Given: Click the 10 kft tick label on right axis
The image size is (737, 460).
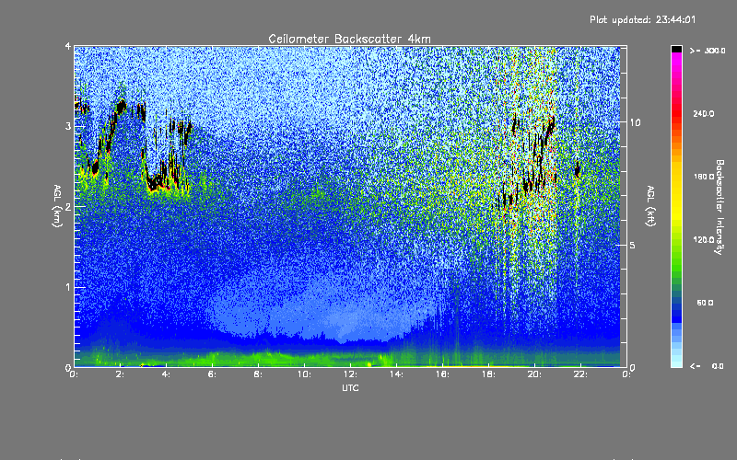Looking at the screenshot, I should click(635, 122).
